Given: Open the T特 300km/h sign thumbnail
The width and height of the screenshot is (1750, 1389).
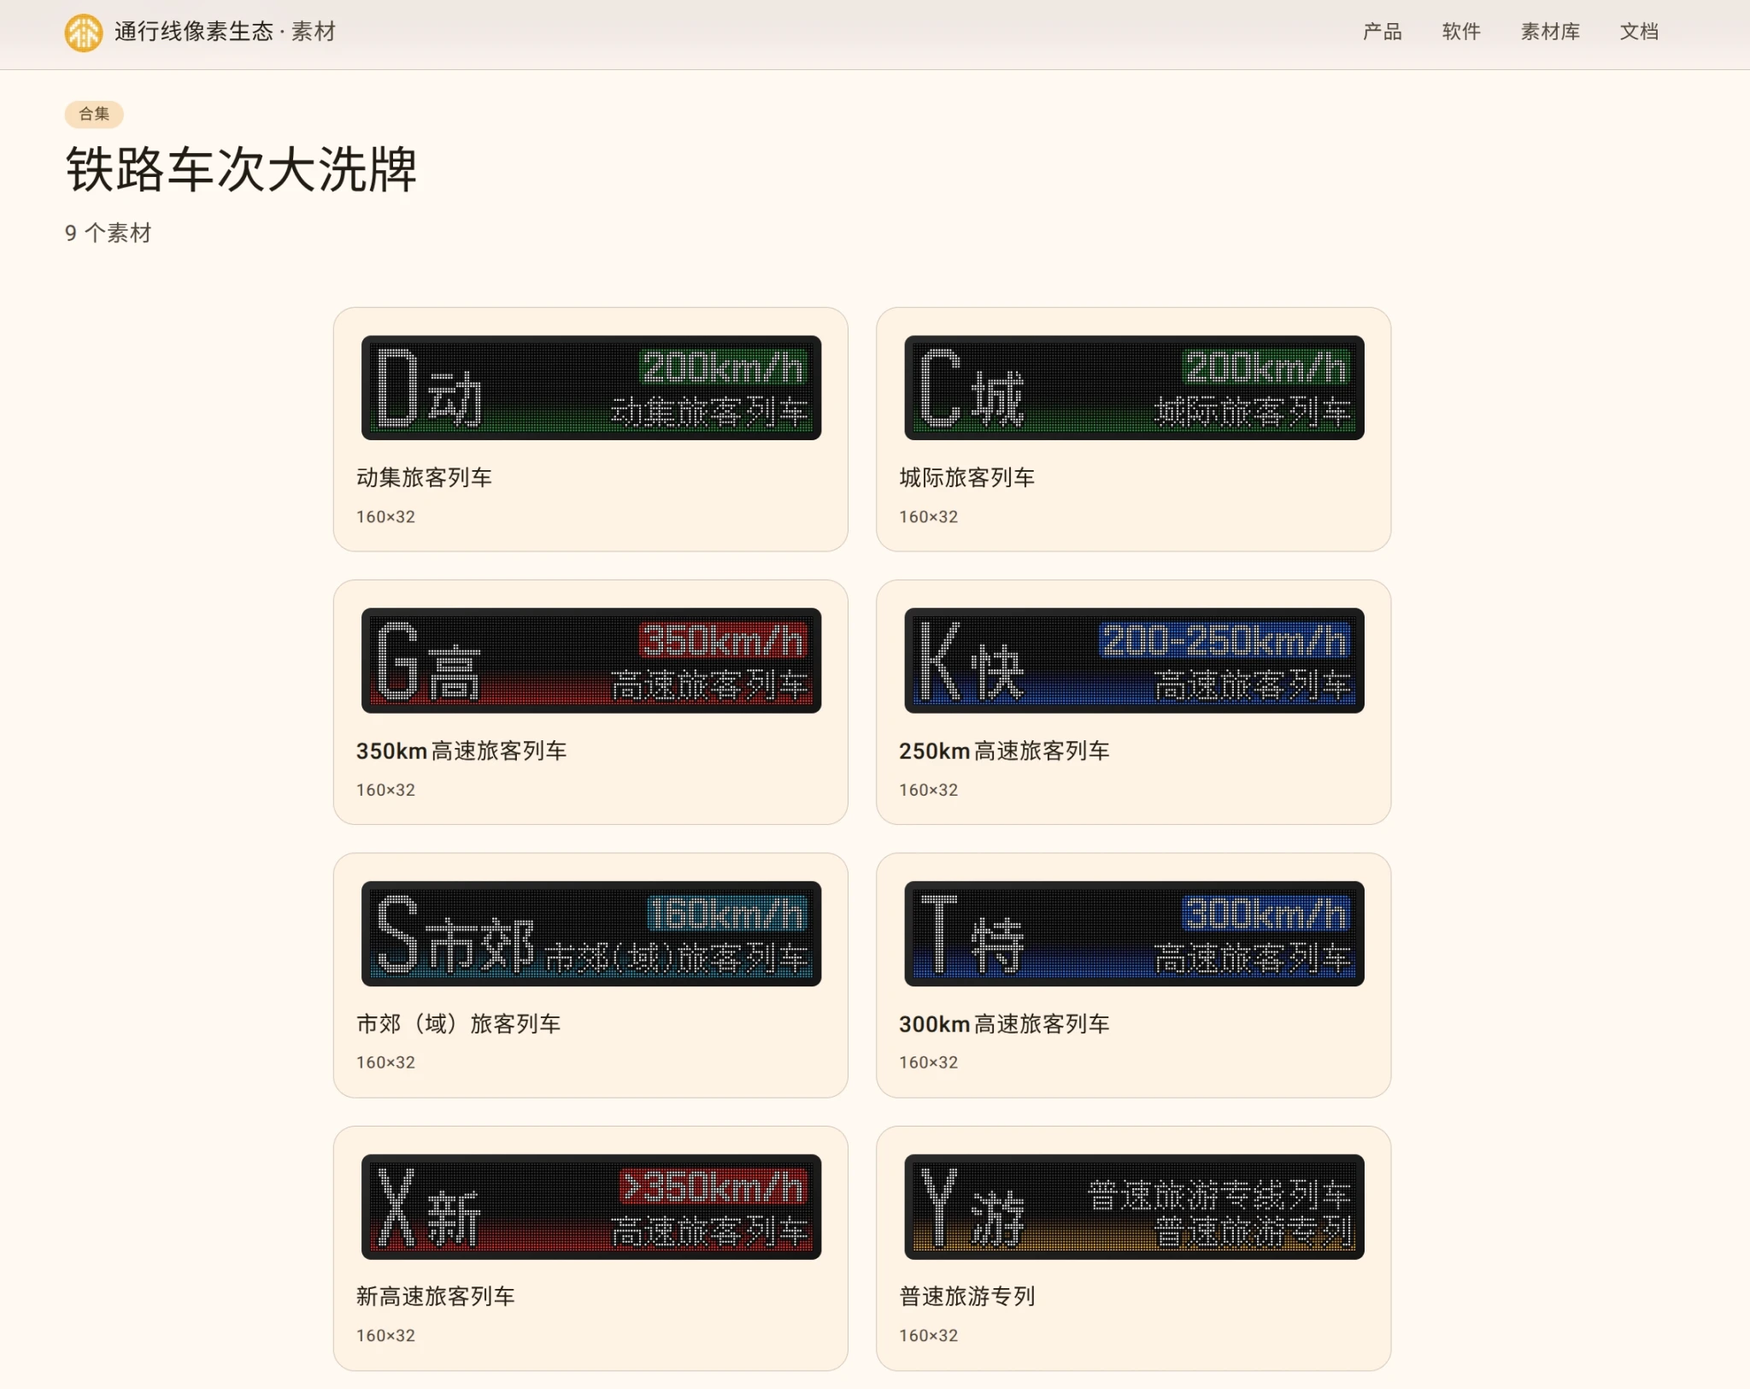Looking at the screenshot, I should 1134,933.
